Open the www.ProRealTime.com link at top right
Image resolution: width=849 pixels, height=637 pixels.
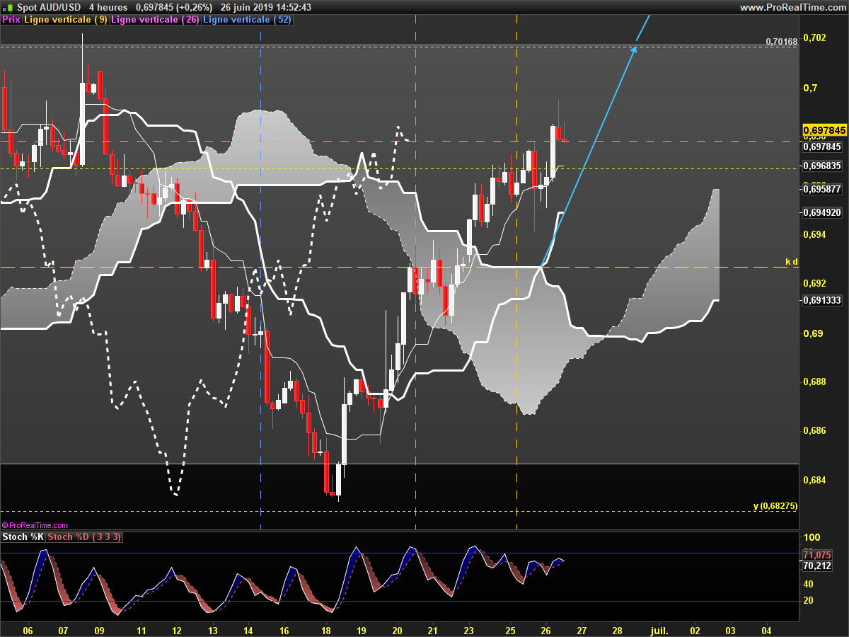[x=792, y=7]
